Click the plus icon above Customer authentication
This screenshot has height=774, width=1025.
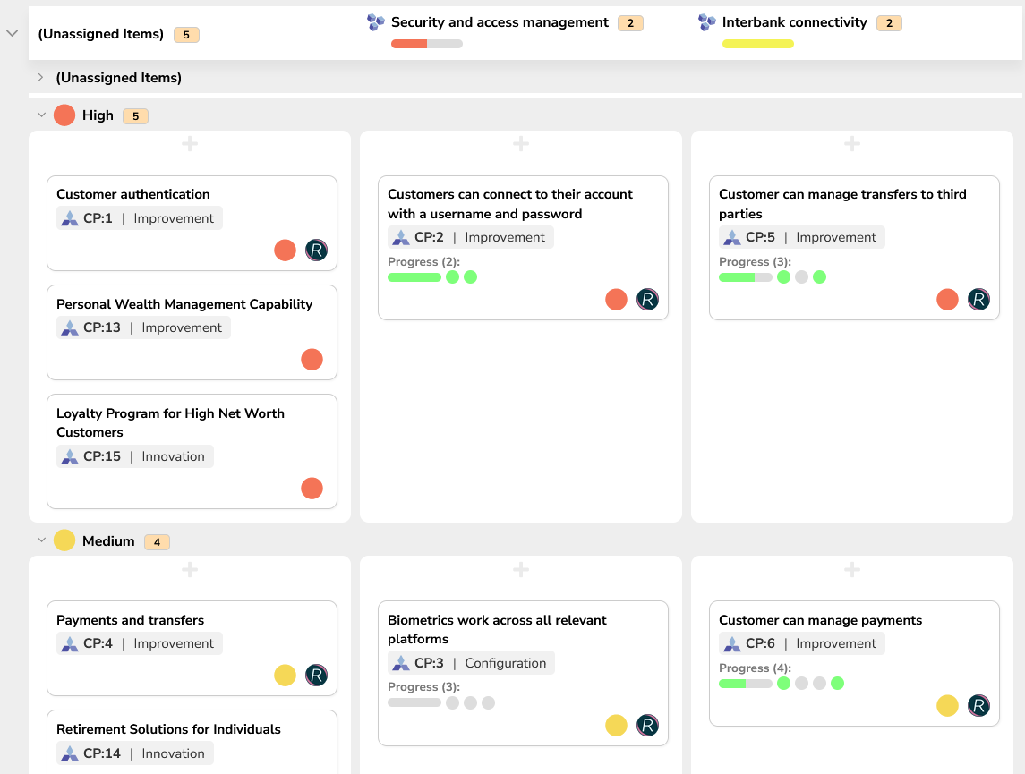190,144
